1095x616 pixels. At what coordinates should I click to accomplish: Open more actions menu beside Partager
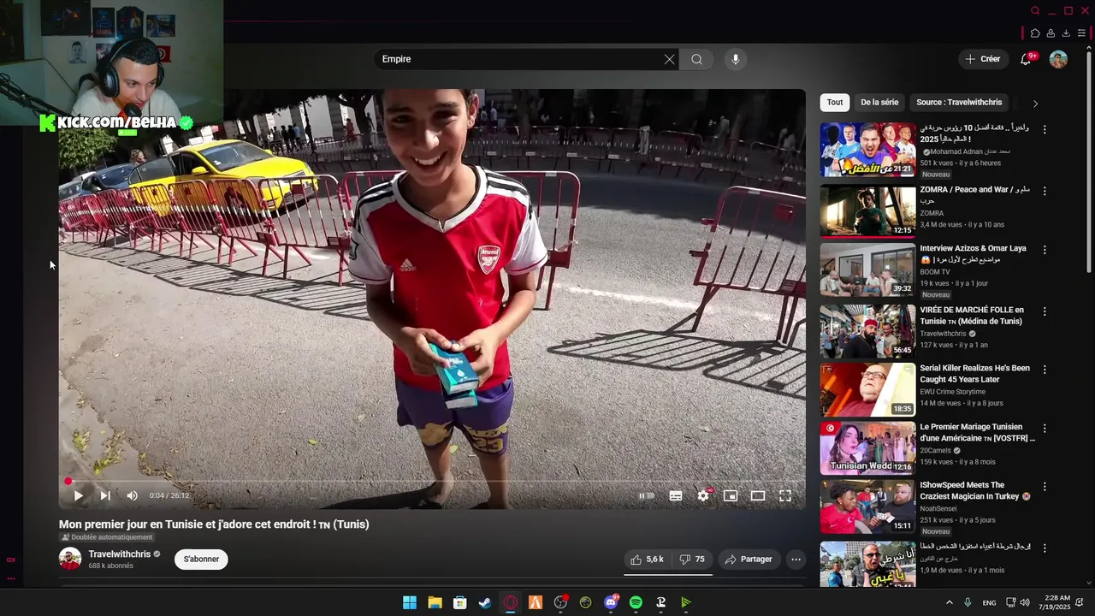[796, 560]
